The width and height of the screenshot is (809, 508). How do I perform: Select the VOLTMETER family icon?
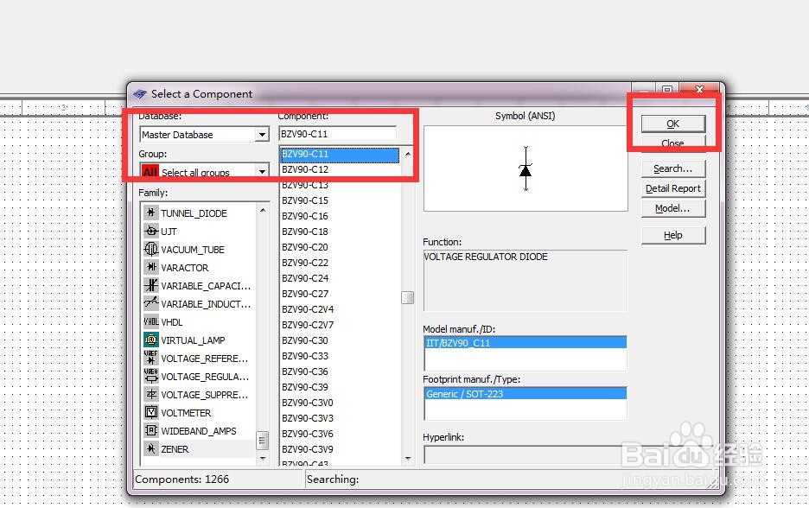[x=151, y=412]
